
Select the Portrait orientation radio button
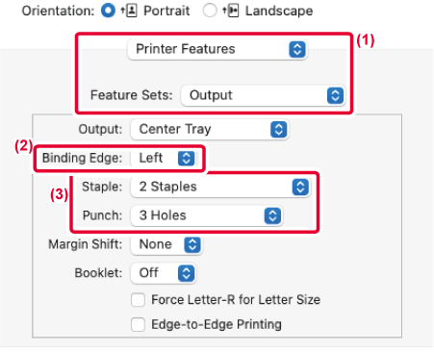click(x=108, y=11)
